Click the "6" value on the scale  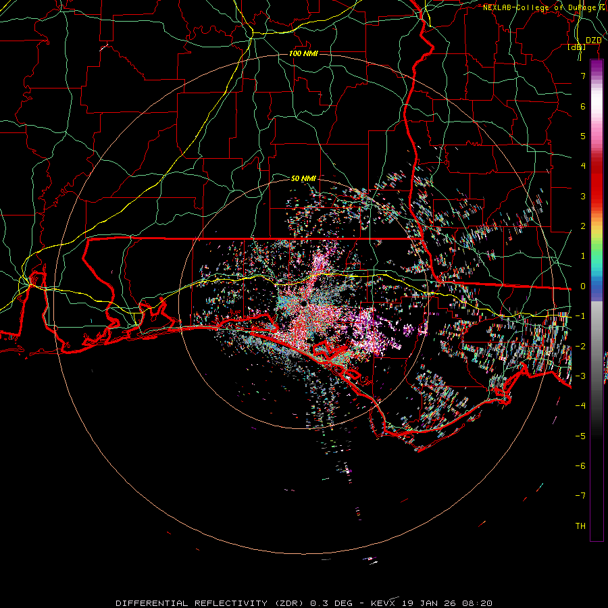[583, 106]
